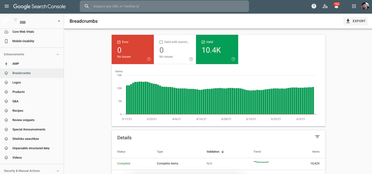Open the Complete status row link
Screen dimensions: 372x174
[124, 163]
